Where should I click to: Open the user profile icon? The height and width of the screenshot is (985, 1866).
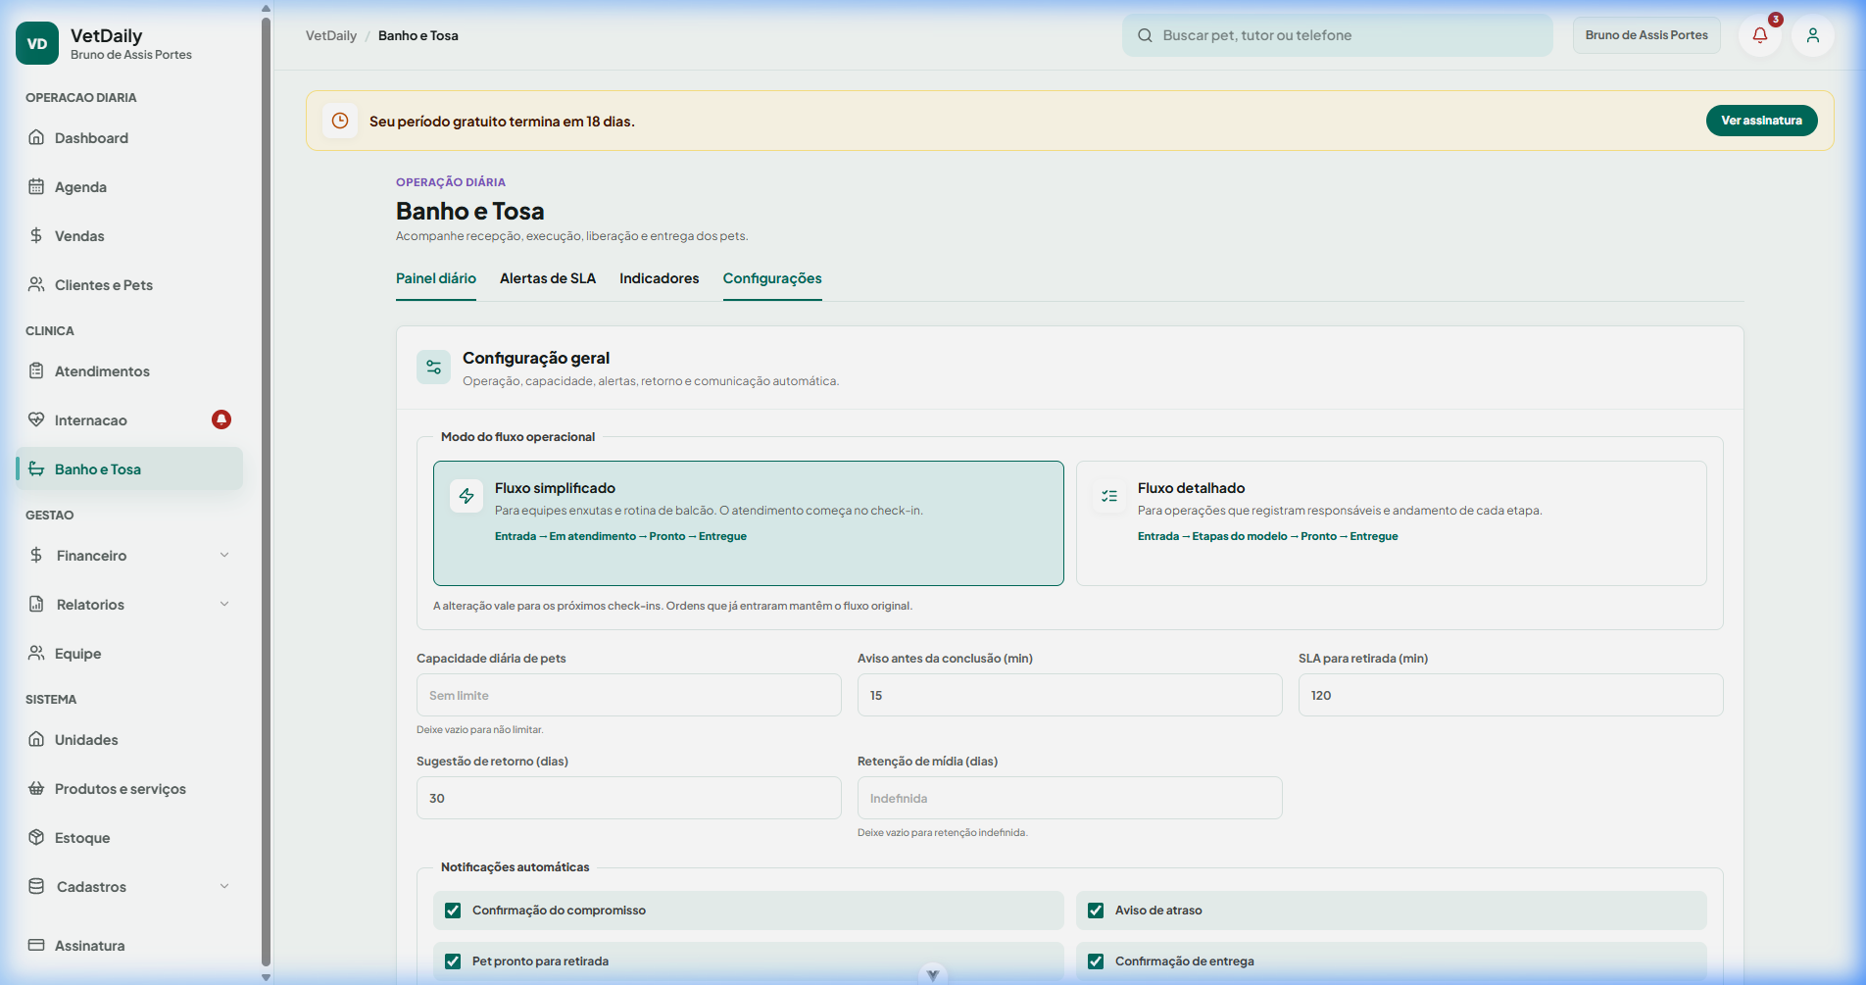1813,35
